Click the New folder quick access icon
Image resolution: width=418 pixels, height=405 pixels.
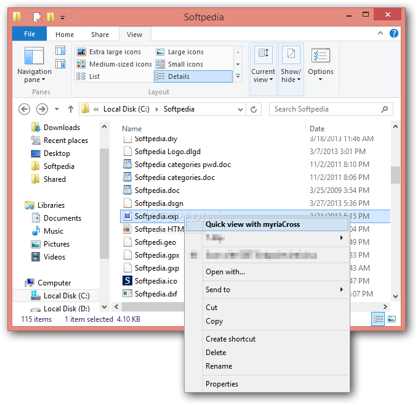(50, 17)
